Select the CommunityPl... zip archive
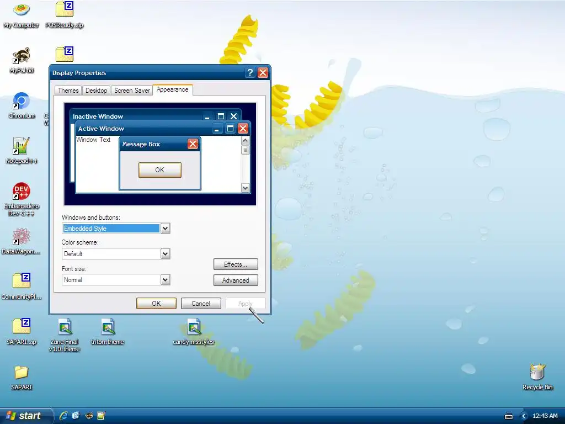 [x=22, y=287]
